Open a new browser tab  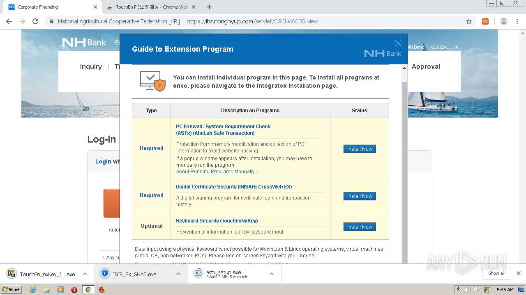209,7
